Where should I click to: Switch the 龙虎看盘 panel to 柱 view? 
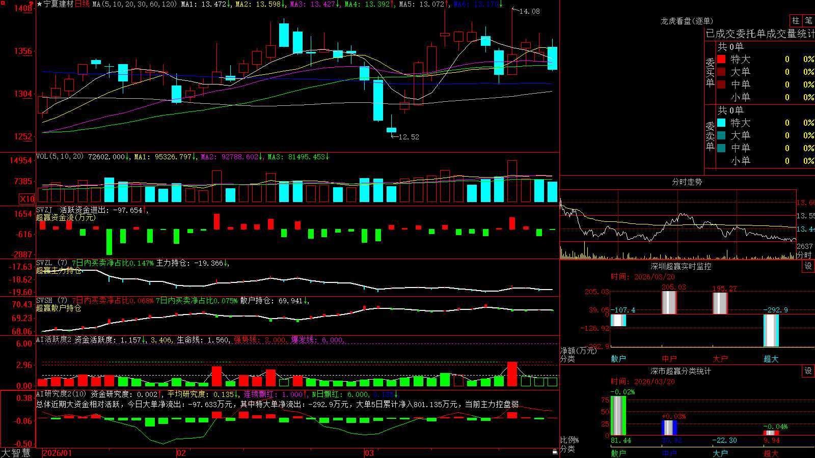796,20
